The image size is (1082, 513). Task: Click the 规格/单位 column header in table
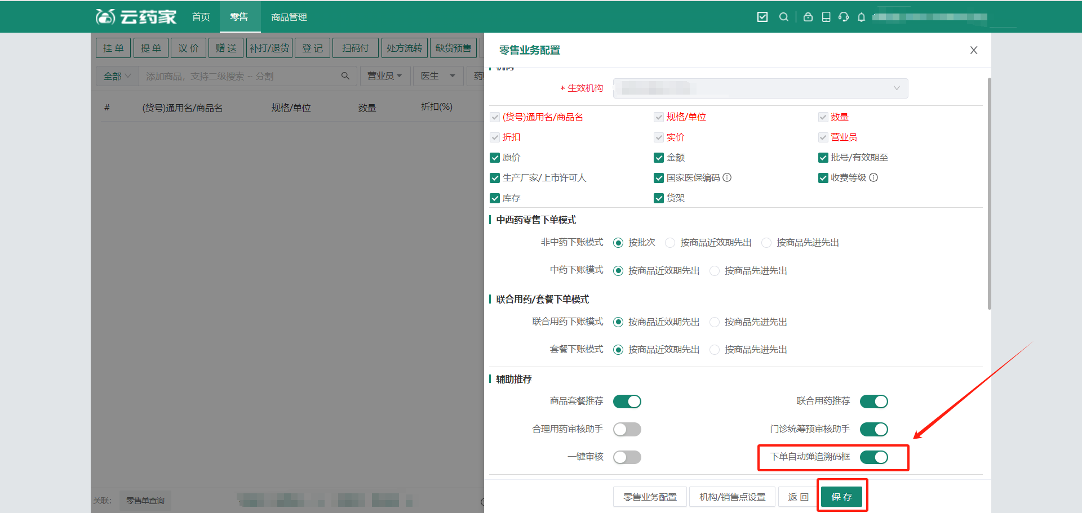[291, 108]
